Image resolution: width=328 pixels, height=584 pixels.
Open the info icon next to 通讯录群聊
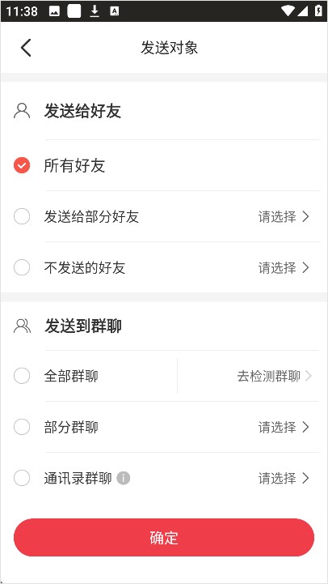point(124,478)
